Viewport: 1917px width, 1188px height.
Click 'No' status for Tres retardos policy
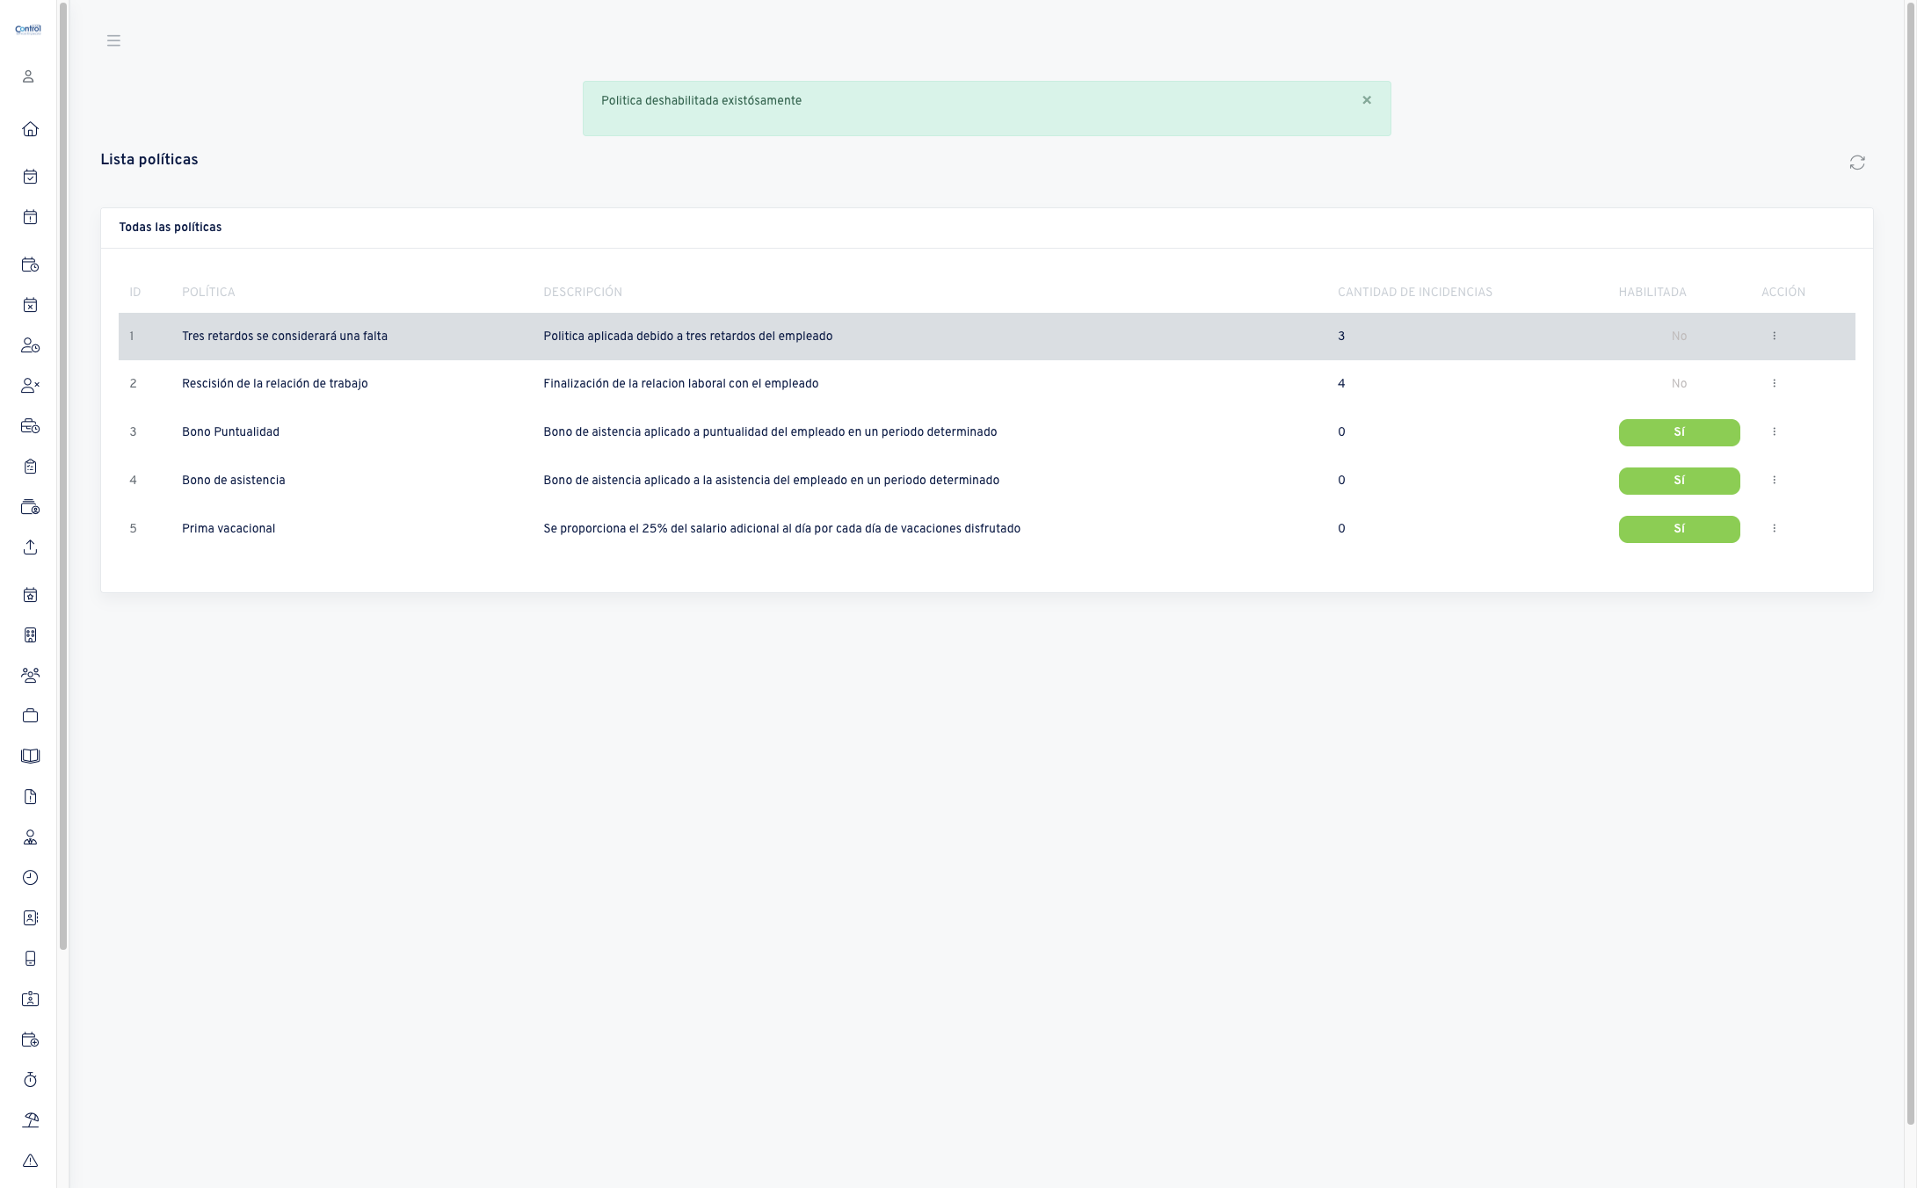click(1679, 337)
